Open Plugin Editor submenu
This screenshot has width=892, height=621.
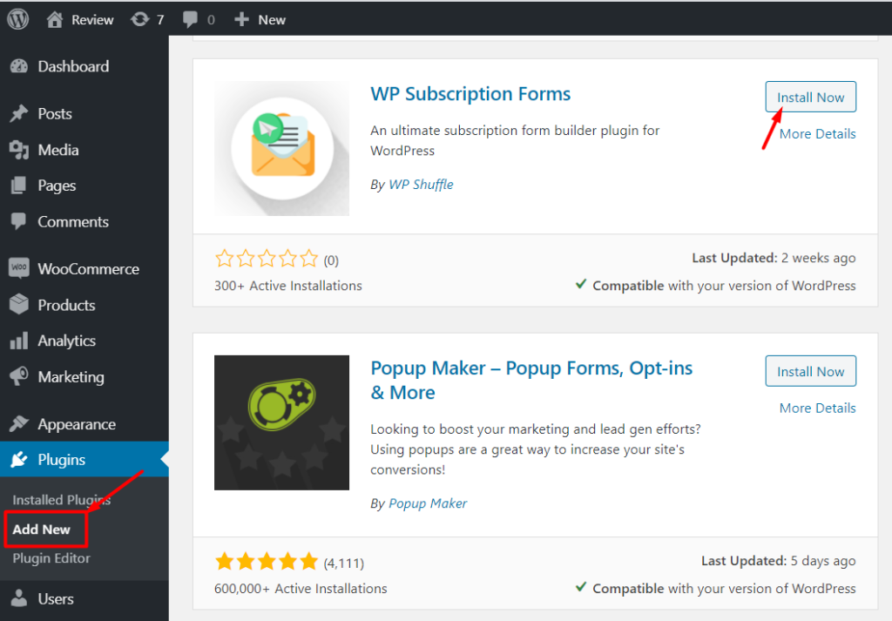point(51,558)
